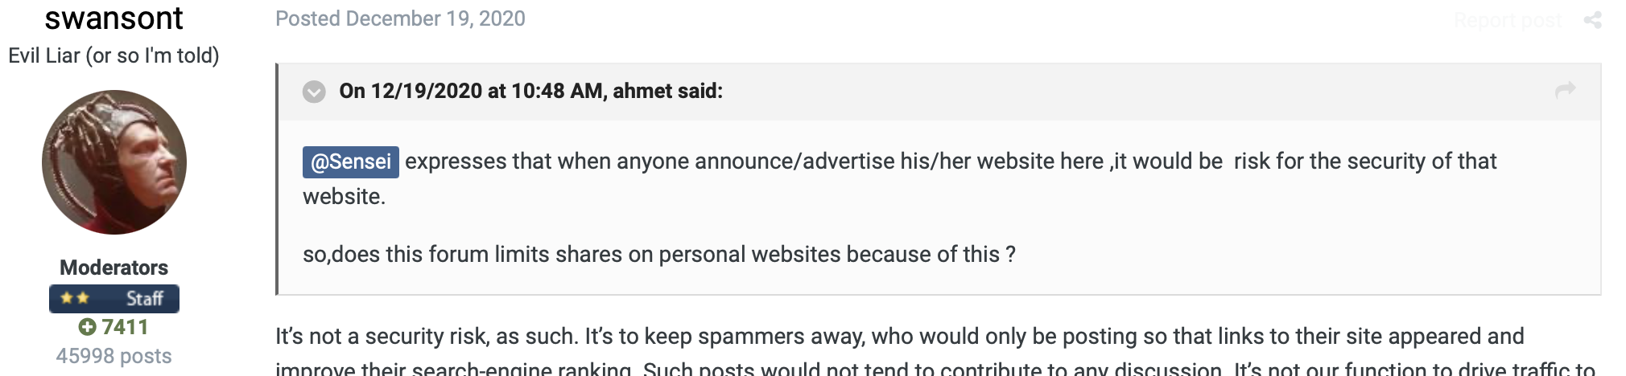The height and width of the screenshot is (376, 1626).
Task: View swansont's 45998 posts
Action: 114,356
